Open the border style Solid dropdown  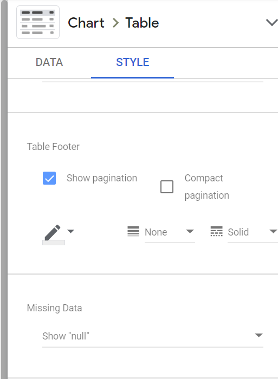pos(253,232)
